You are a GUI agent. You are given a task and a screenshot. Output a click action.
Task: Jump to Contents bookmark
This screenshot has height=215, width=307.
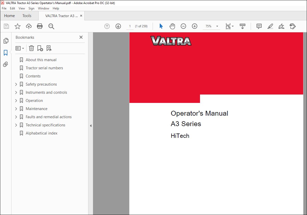pyautogui.click(x=33, y=76)
